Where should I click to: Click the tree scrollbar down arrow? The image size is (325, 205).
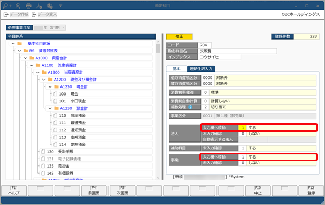point(158,178)
